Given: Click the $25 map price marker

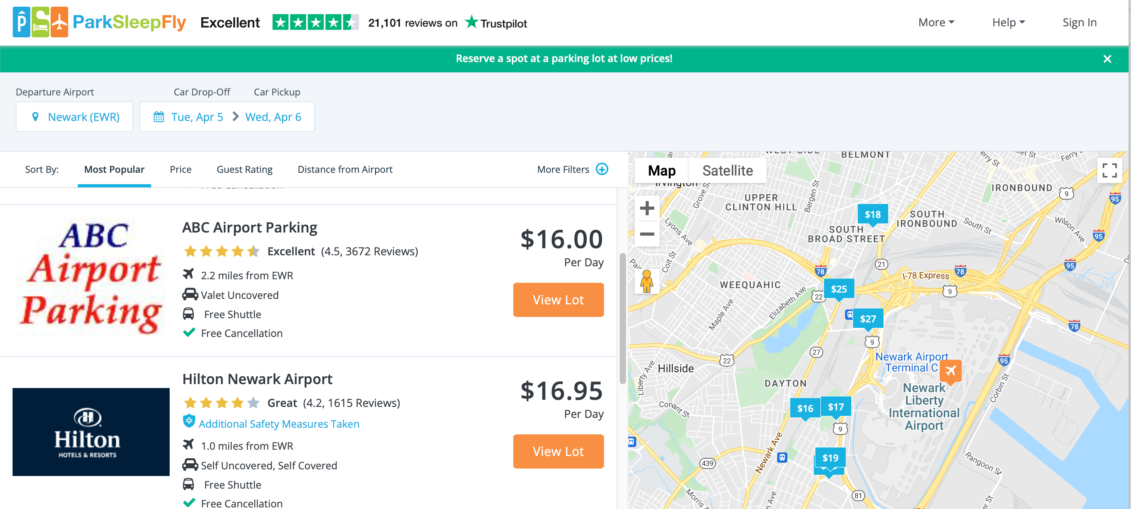Looking at the screenshot, I should (x=838, y=289).
